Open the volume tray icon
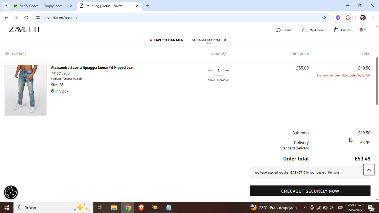Viewport: 379px width, 213px height. [331, 208]
